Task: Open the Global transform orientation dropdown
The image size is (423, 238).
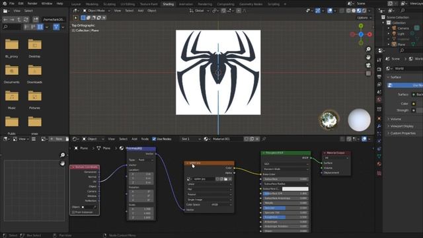Action: (x=199, y=11)
